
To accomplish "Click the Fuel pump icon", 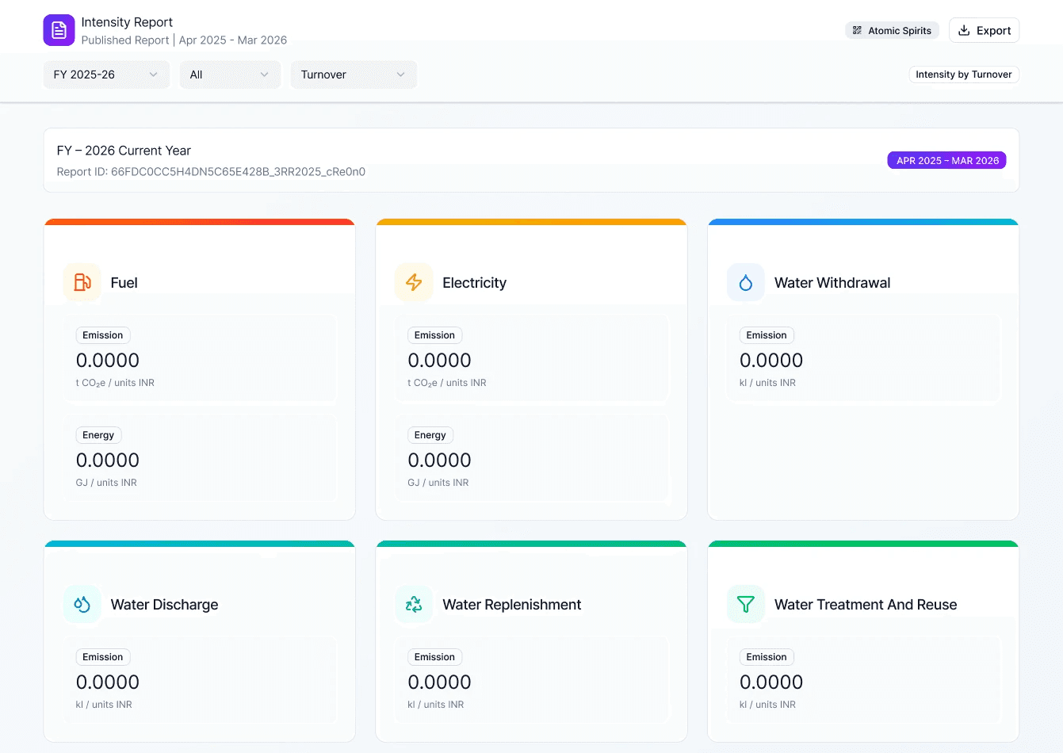I will click(x=82, y=282).
